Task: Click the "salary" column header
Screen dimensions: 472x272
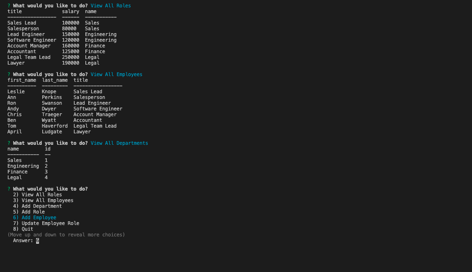Action: pos(71,11)
